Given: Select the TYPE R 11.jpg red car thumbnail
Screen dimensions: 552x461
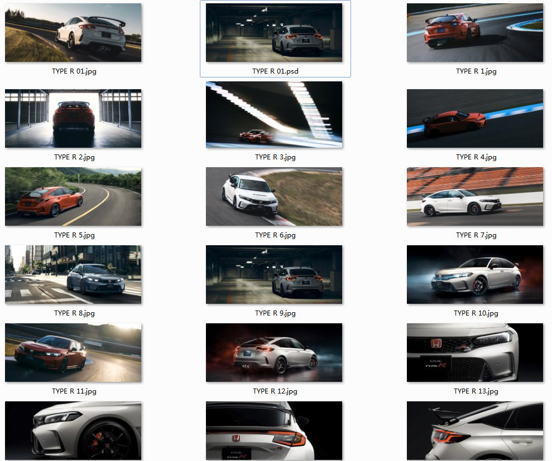Looking at the screenshot, I should [73, 352].
